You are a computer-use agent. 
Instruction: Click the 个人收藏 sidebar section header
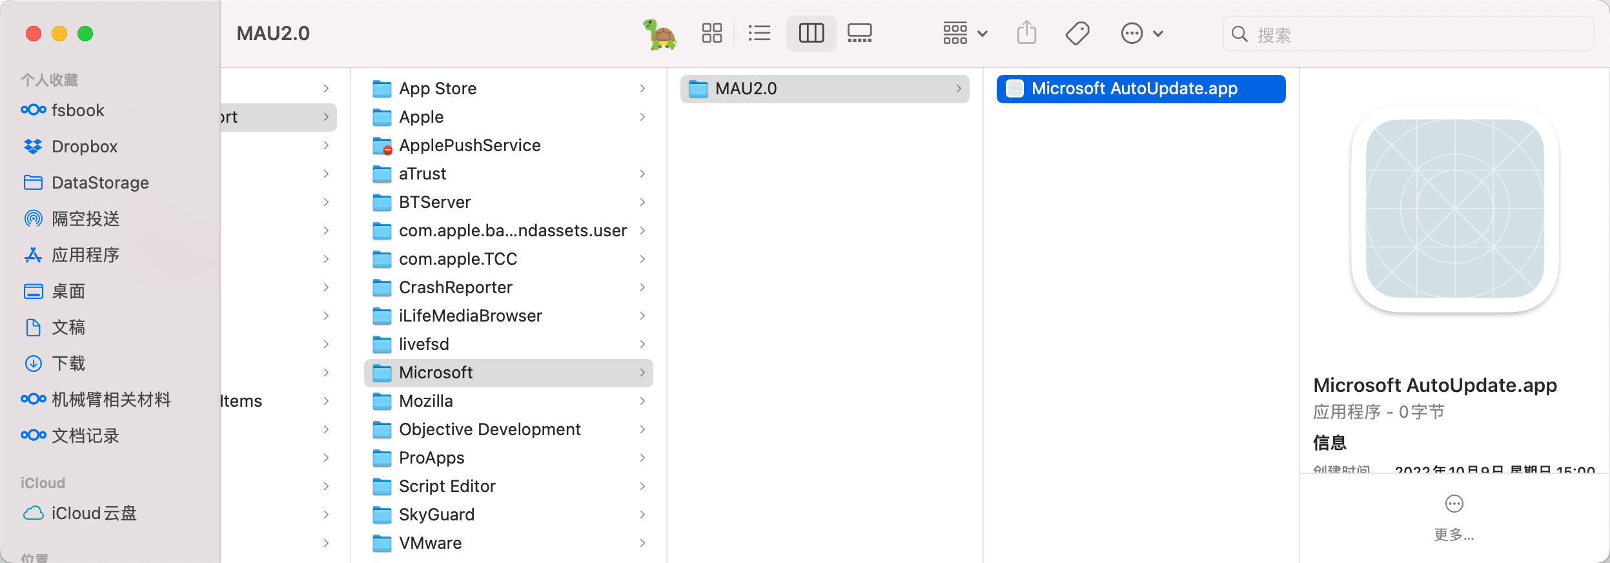click(49, 80)
